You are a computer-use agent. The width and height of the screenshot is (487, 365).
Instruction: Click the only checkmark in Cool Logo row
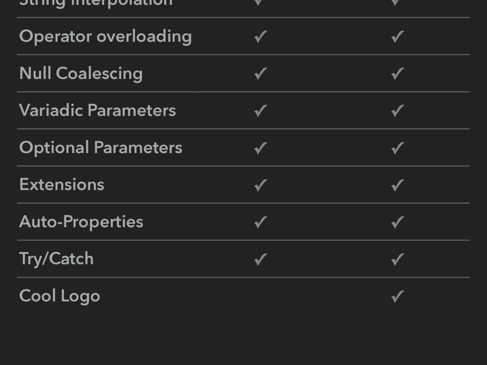(397, 297)
